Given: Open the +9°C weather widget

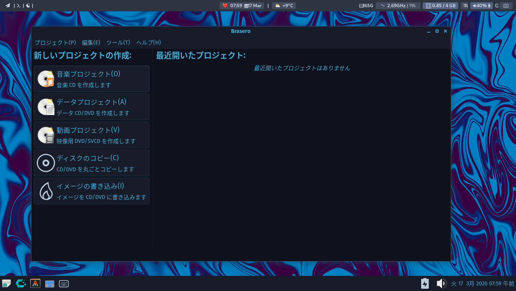Looking at the screenshot, I should (284, 6).
